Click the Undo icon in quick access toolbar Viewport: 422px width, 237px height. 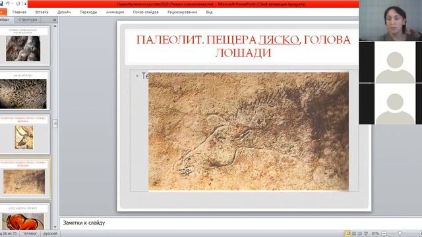pyautogui.click(x=7, y=4)
